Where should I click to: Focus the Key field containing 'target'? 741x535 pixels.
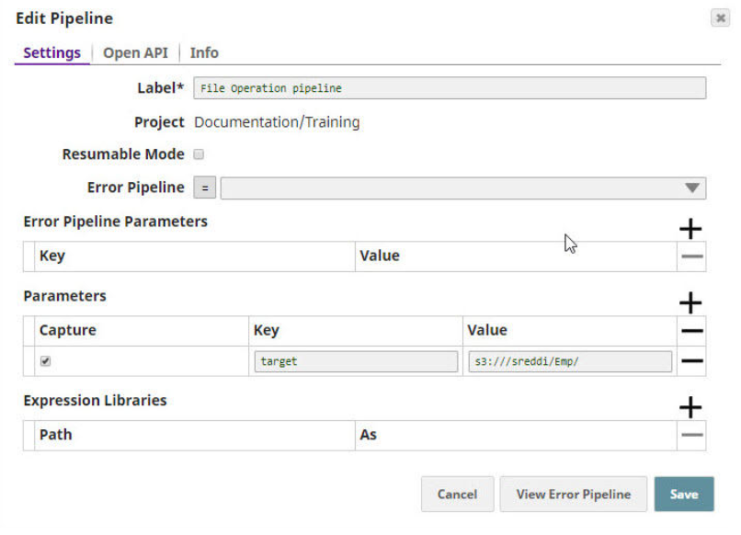355,361
